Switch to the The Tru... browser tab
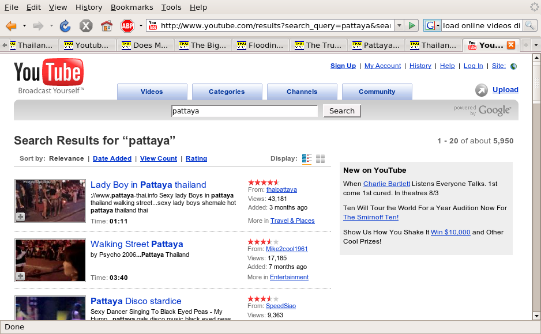 318,45
